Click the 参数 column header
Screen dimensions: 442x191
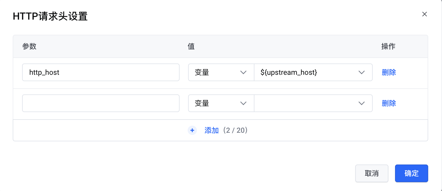pyautogui.click(x=29, y=46)
